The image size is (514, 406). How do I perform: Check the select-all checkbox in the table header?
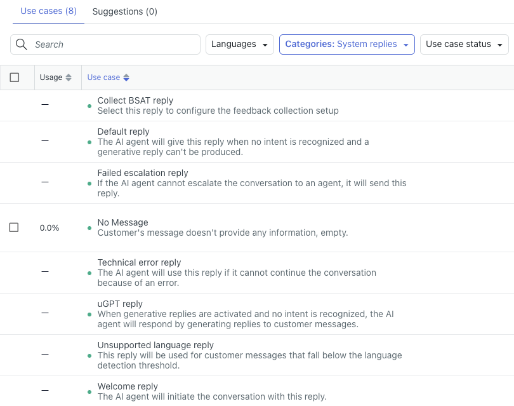(15, 78)
